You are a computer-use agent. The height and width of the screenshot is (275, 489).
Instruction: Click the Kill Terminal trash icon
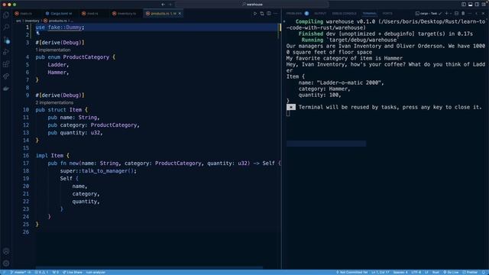tap(463, 14)
